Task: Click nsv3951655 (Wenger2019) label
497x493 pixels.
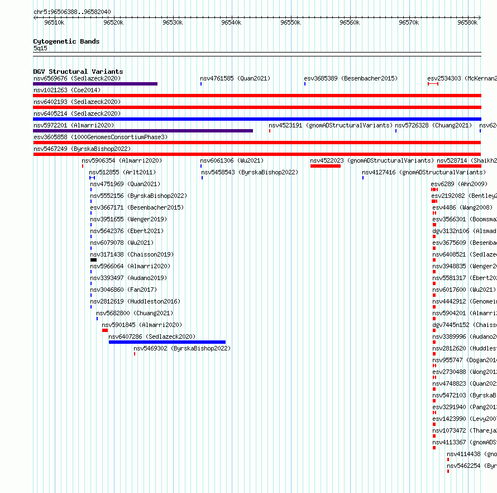Action: point(128,219)
